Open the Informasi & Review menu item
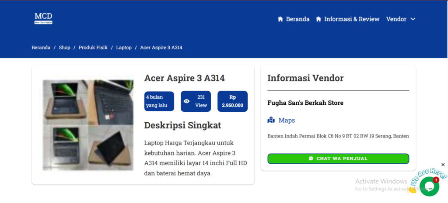The width and height of the screenshot is (448, 203). (x=352, y=19)
